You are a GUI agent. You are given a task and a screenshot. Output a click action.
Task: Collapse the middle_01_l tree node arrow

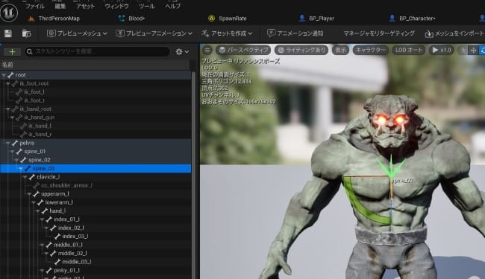[42, 245]
